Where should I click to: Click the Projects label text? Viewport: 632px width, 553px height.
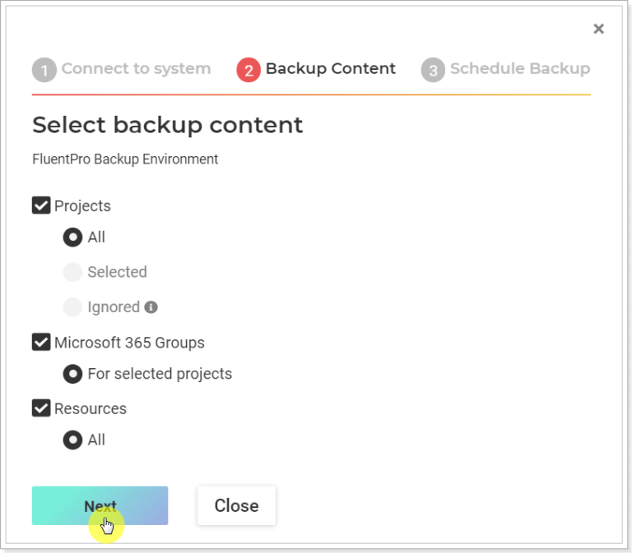click(x=82, y=206)
